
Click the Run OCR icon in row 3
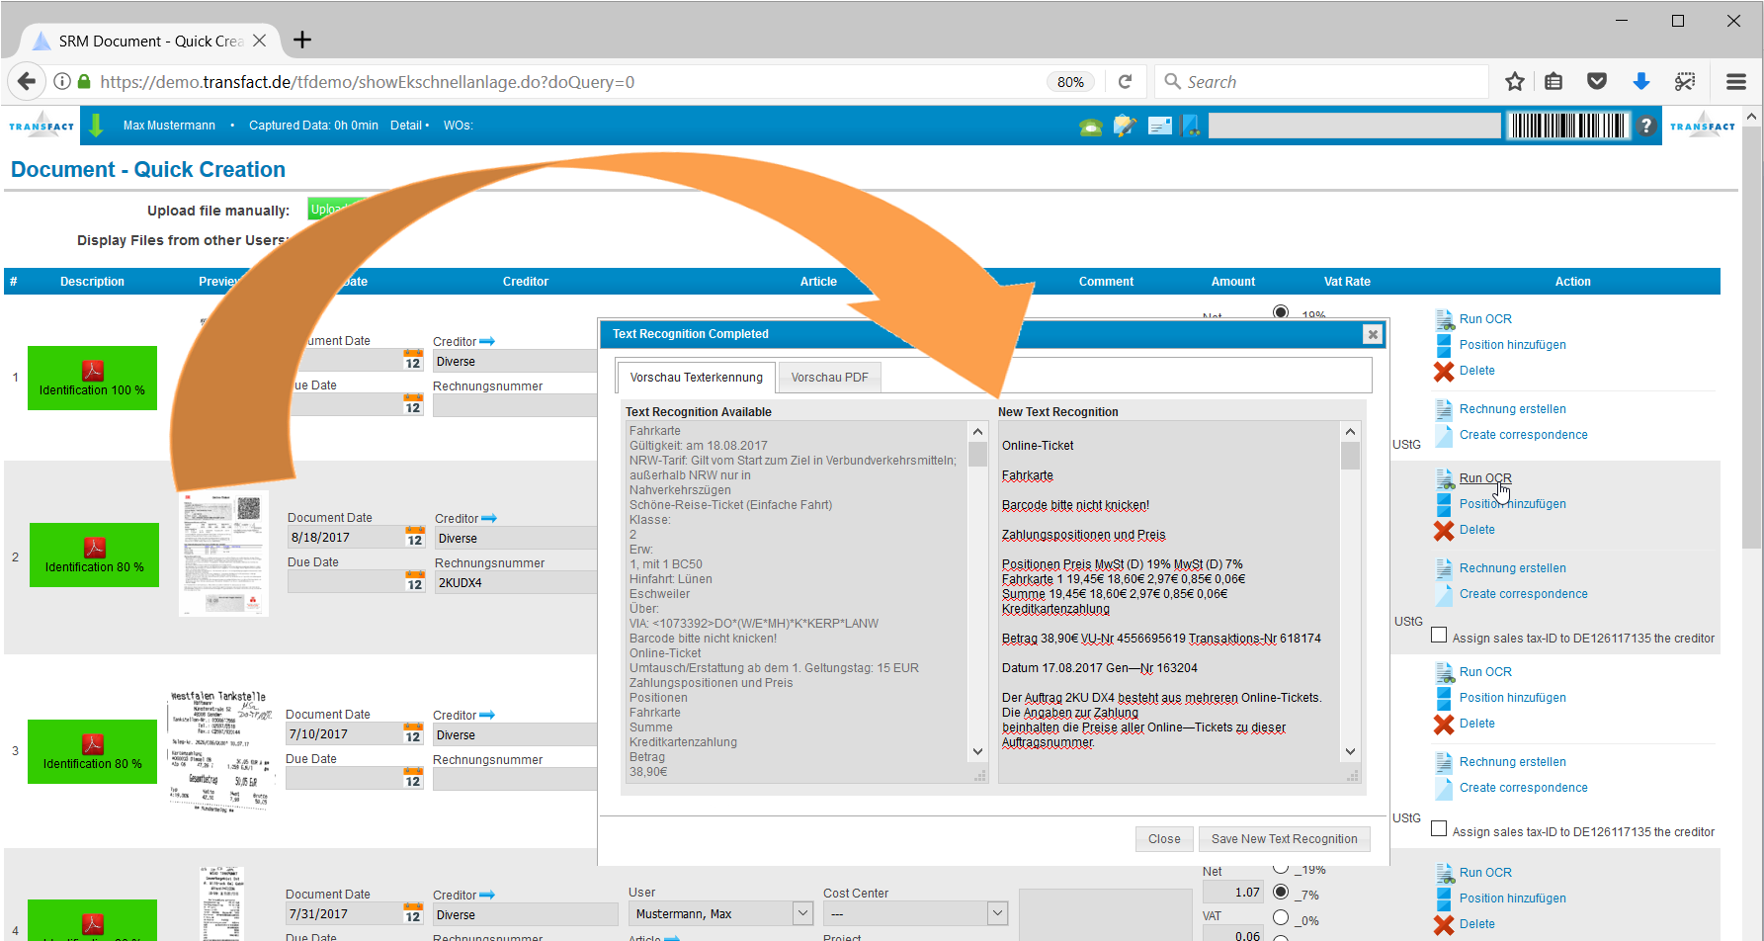(1444, 671)
